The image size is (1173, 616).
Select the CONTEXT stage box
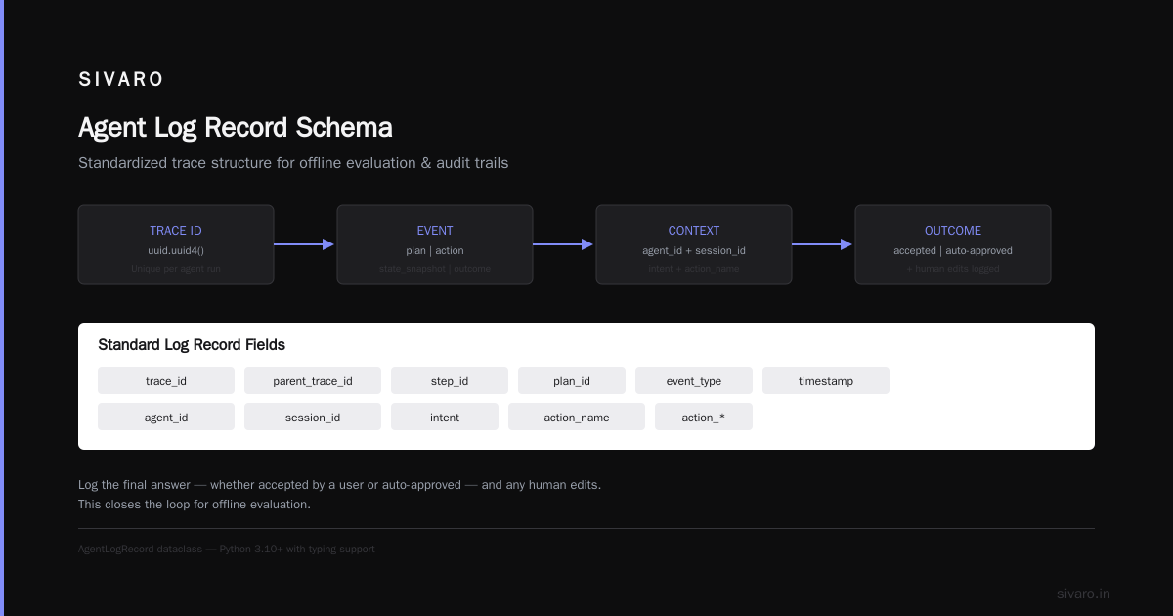coord(694,244)
